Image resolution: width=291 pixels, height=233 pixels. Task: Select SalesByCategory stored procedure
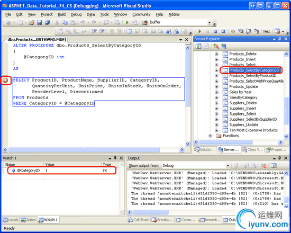click(243, 97)
